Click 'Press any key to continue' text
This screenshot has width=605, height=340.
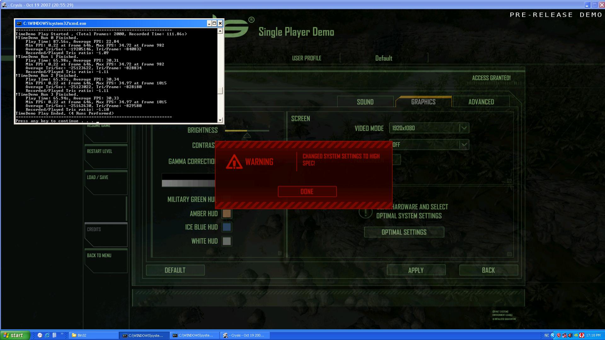(55, 121)
